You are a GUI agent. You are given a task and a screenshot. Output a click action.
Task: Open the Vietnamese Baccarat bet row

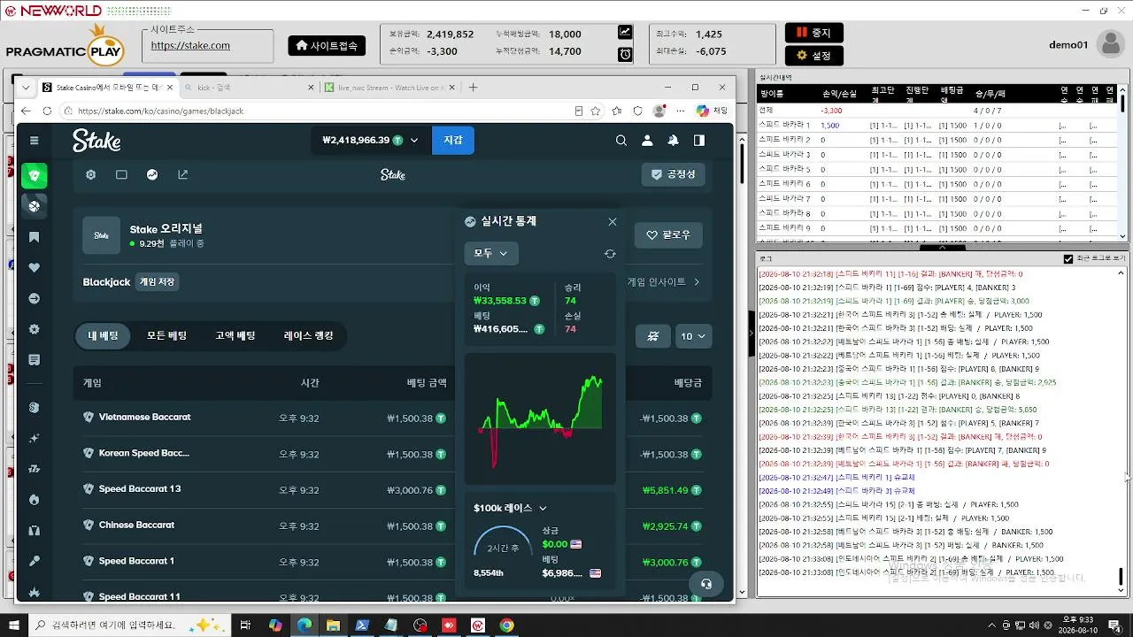point(393,418)
